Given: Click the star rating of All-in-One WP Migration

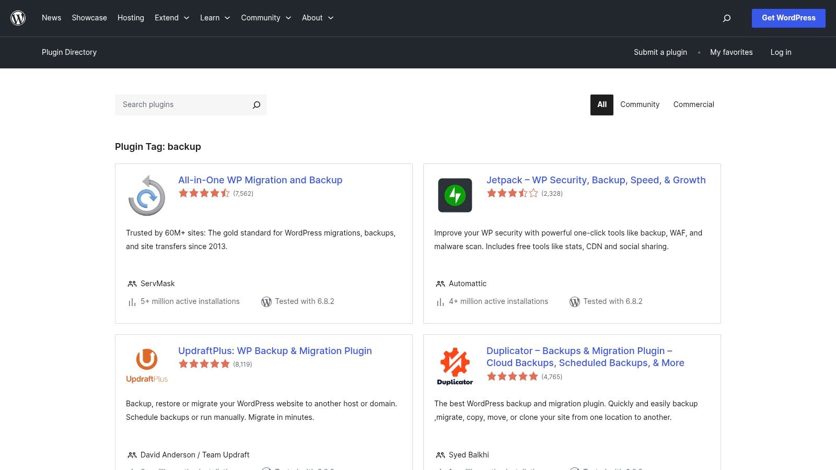Looking at the screenshot, I should pyautogui.click(x=204, y=193).
